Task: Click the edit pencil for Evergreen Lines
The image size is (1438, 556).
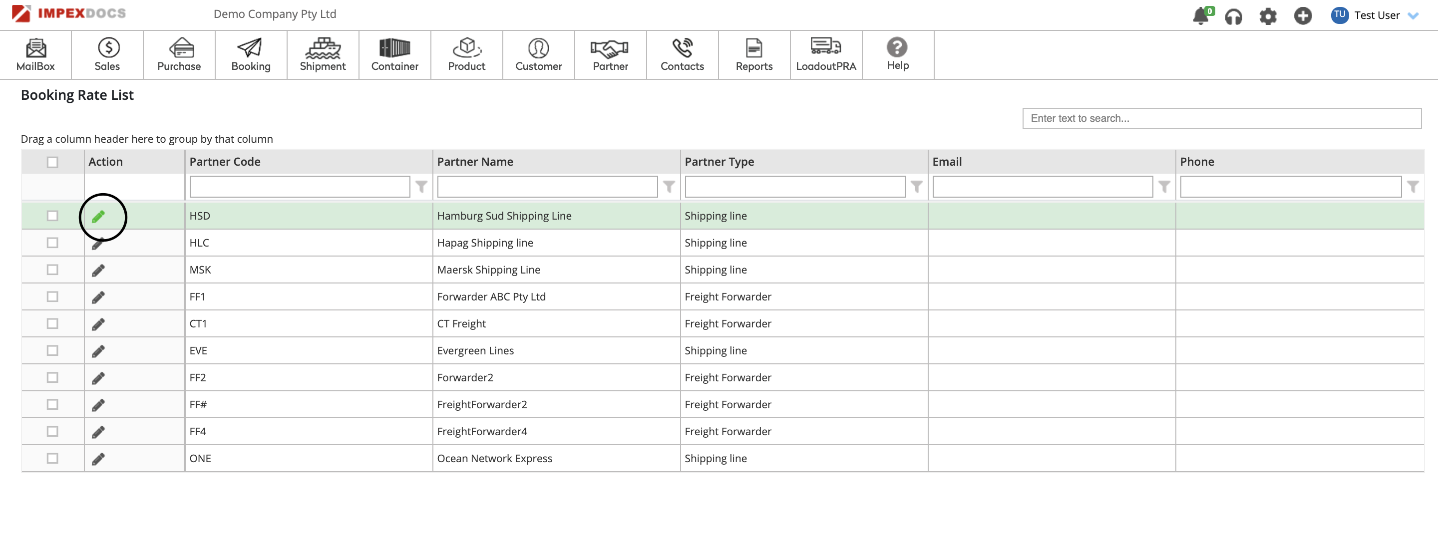Action: [98, 351]
